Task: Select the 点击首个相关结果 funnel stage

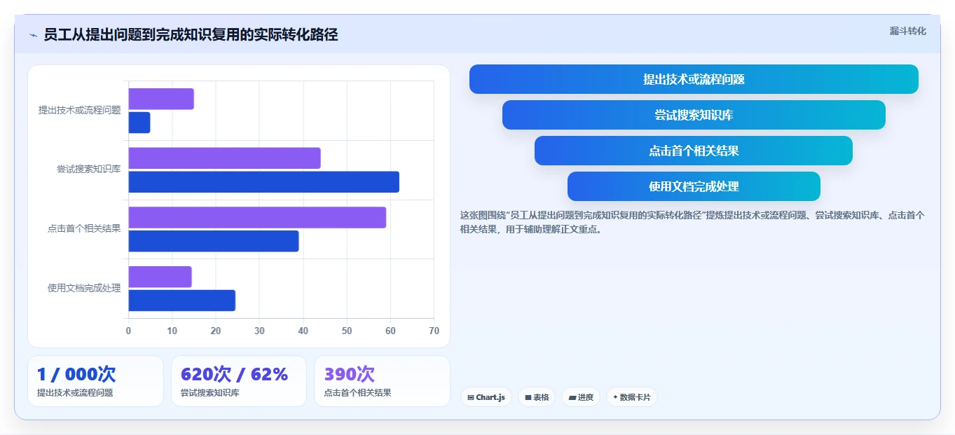Action: point(694,151)
